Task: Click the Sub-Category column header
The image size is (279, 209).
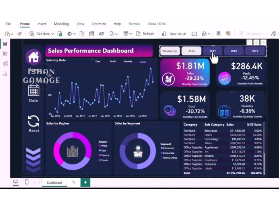Action: pyautogui.click(x=214, y=125)
